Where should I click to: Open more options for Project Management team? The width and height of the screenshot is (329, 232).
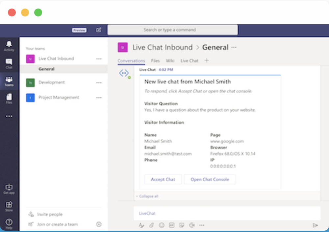[99, 98]
